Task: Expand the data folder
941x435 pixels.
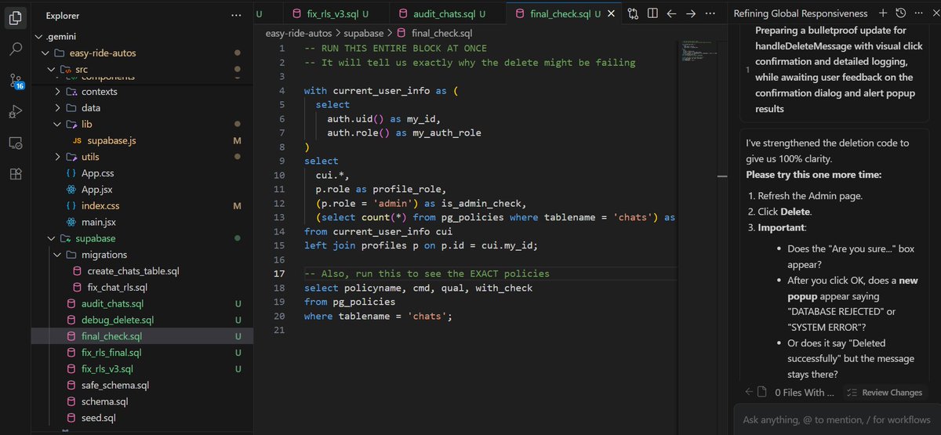Action: click(57, 108)
